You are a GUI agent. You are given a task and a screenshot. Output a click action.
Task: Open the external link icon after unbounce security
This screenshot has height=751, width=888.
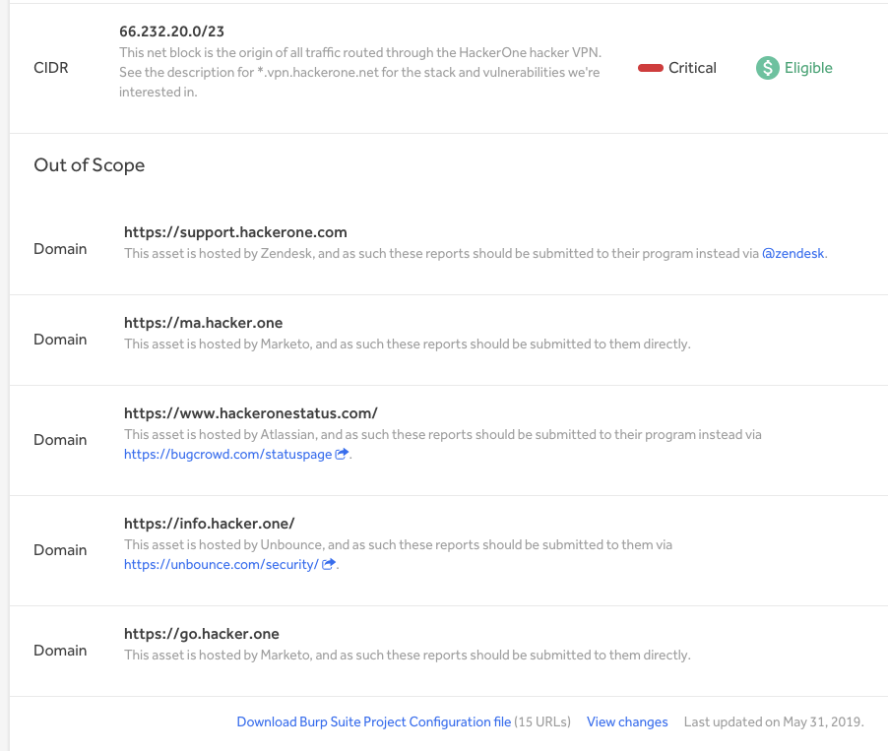[x=329, y=564]
